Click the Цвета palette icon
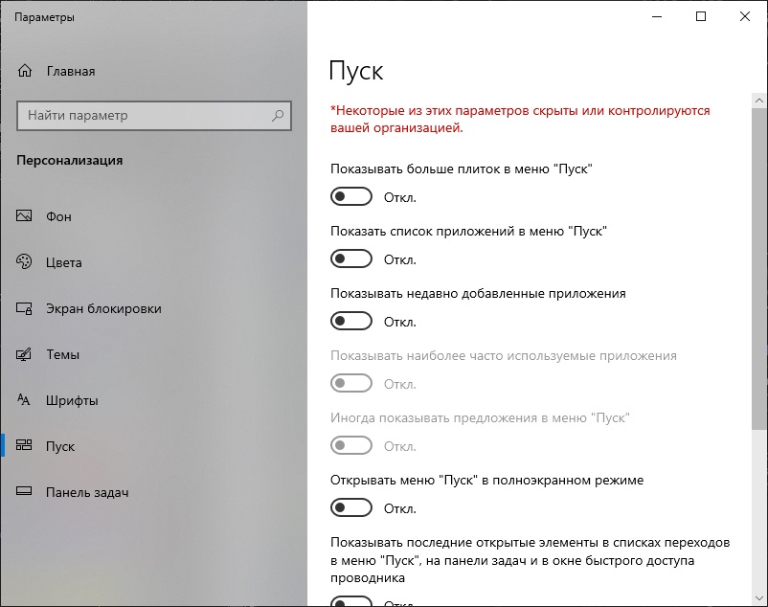 tap(26, 262)
